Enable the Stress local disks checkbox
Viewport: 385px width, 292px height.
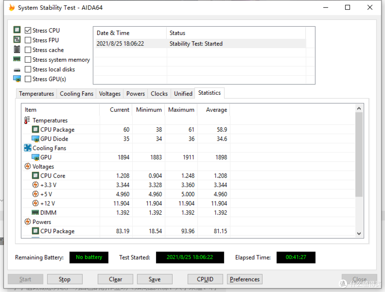coord(28,69)
